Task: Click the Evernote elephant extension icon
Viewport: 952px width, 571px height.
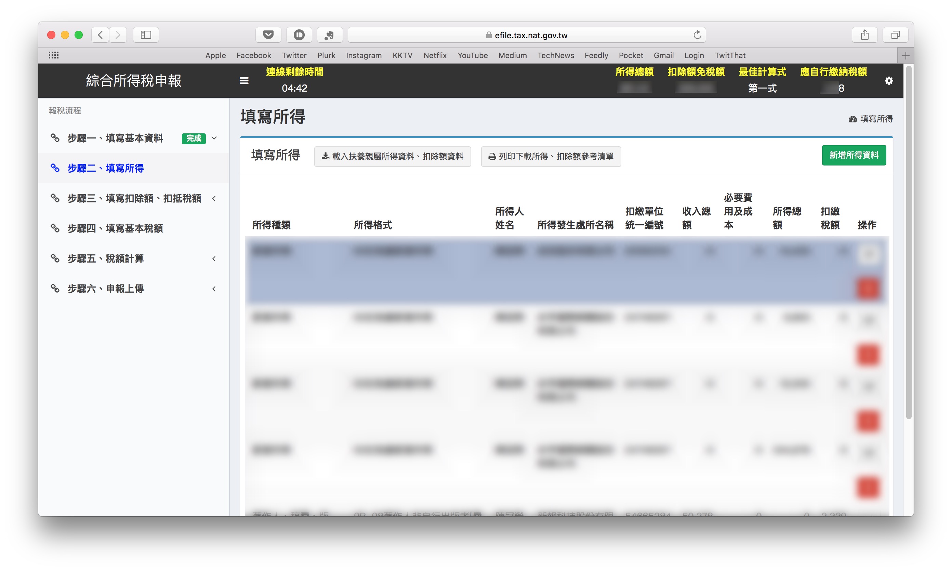Action: click(329, 35)
